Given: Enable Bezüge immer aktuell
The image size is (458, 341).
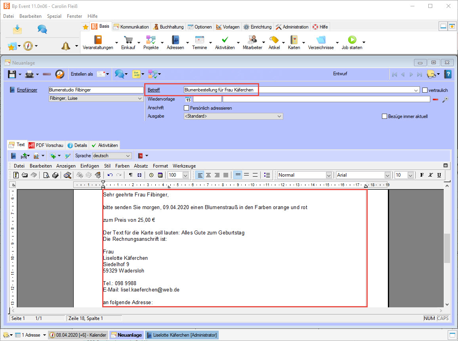Looking at the screenshot, I should coord(384,116).
